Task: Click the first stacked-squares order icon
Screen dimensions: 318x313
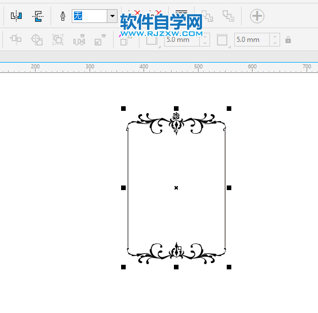Action: point(207,16)
